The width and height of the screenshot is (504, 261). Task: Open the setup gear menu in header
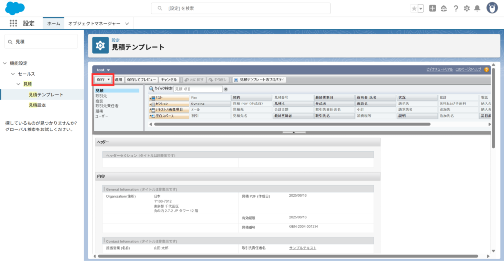tap(467, 9)
